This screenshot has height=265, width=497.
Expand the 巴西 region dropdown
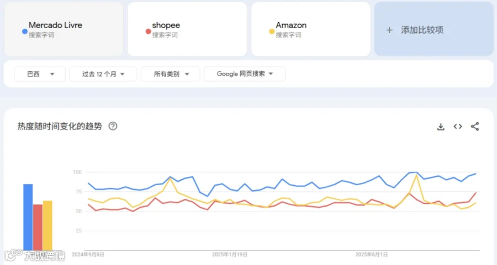pyautogui.click(x=40, y=74)
